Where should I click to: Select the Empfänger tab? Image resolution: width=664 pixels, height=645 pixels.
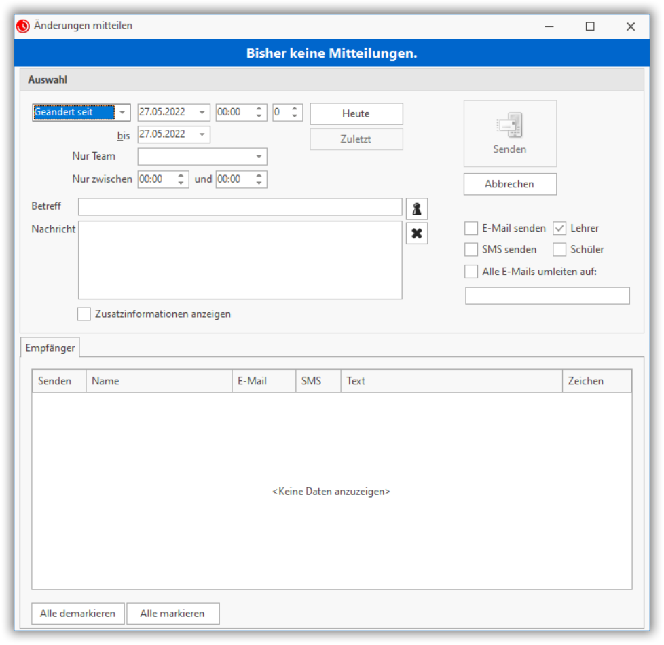tap(50, 348)
